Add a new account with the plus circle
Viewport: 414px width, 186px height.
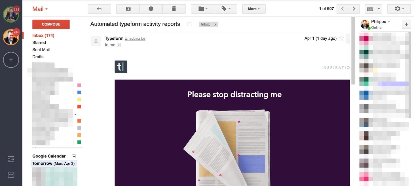click(x=11, y=60)
